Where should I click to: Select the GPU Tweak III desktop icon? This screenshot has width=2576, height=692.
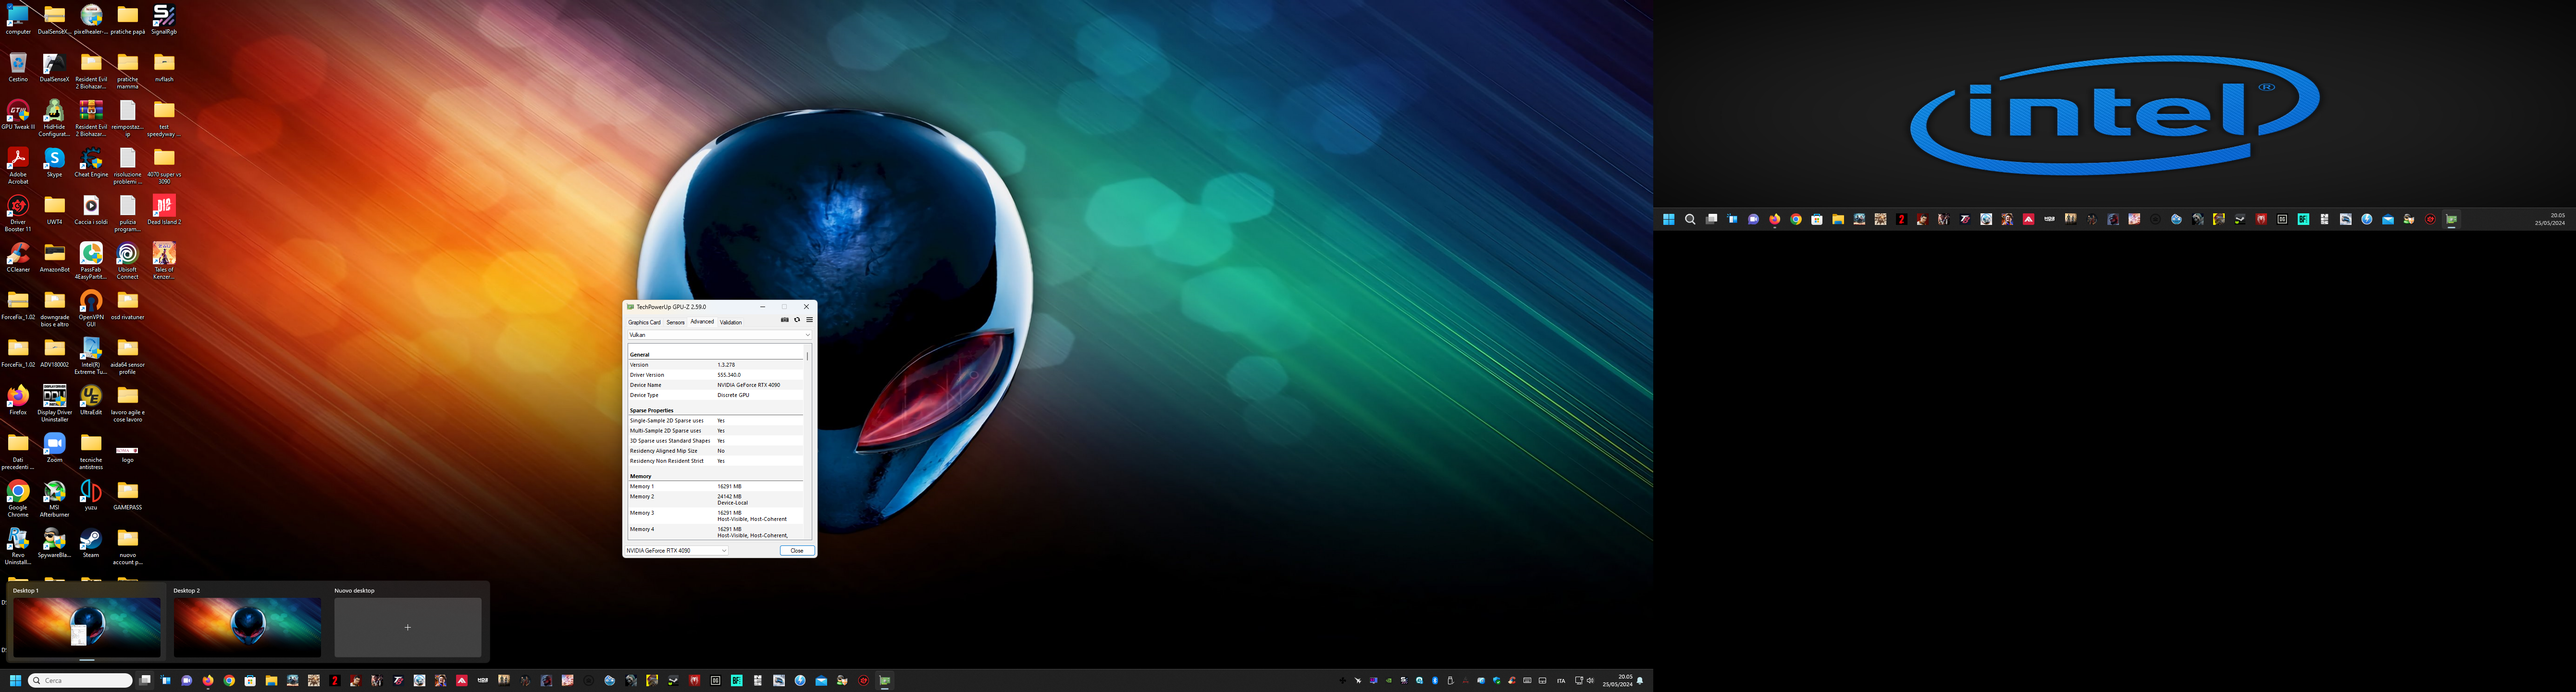click(18, 116)
